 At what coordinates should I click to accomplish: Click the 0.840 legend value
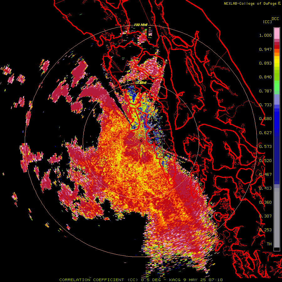[265, 77]
